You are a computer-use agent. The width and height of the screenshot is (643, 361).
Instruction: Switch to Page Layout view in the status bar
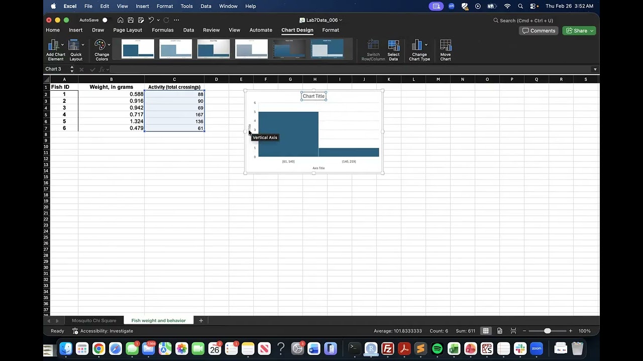[500, 331]
